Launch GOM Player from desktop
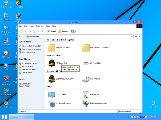 click(x=6, y=54)
